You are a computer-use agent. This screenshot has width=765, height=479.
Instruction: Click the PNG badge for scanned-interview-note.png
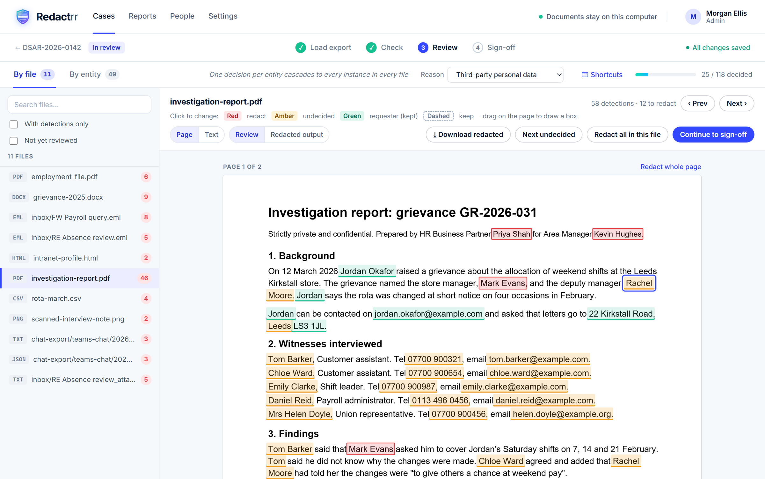18,319
